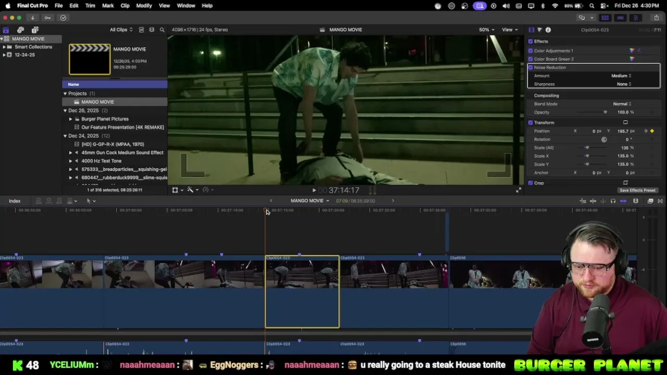The height and width of the screenshot is (375, 667).
Task: Show the Titles and Generators sidebar
Action: (35, 30)
